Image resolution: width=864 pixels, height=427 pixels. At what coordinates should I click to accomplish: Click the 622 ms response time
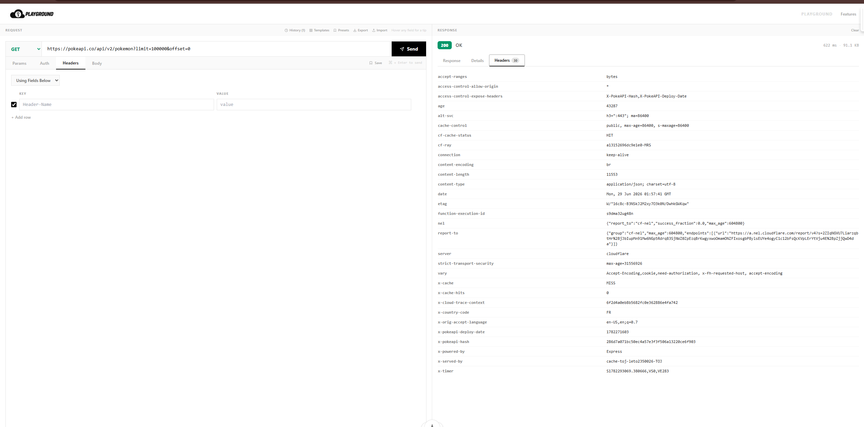coord(830,45)
